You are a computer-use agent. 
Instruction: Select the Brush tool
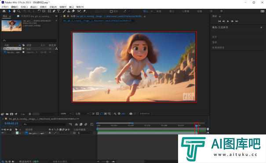pos(64,11)
